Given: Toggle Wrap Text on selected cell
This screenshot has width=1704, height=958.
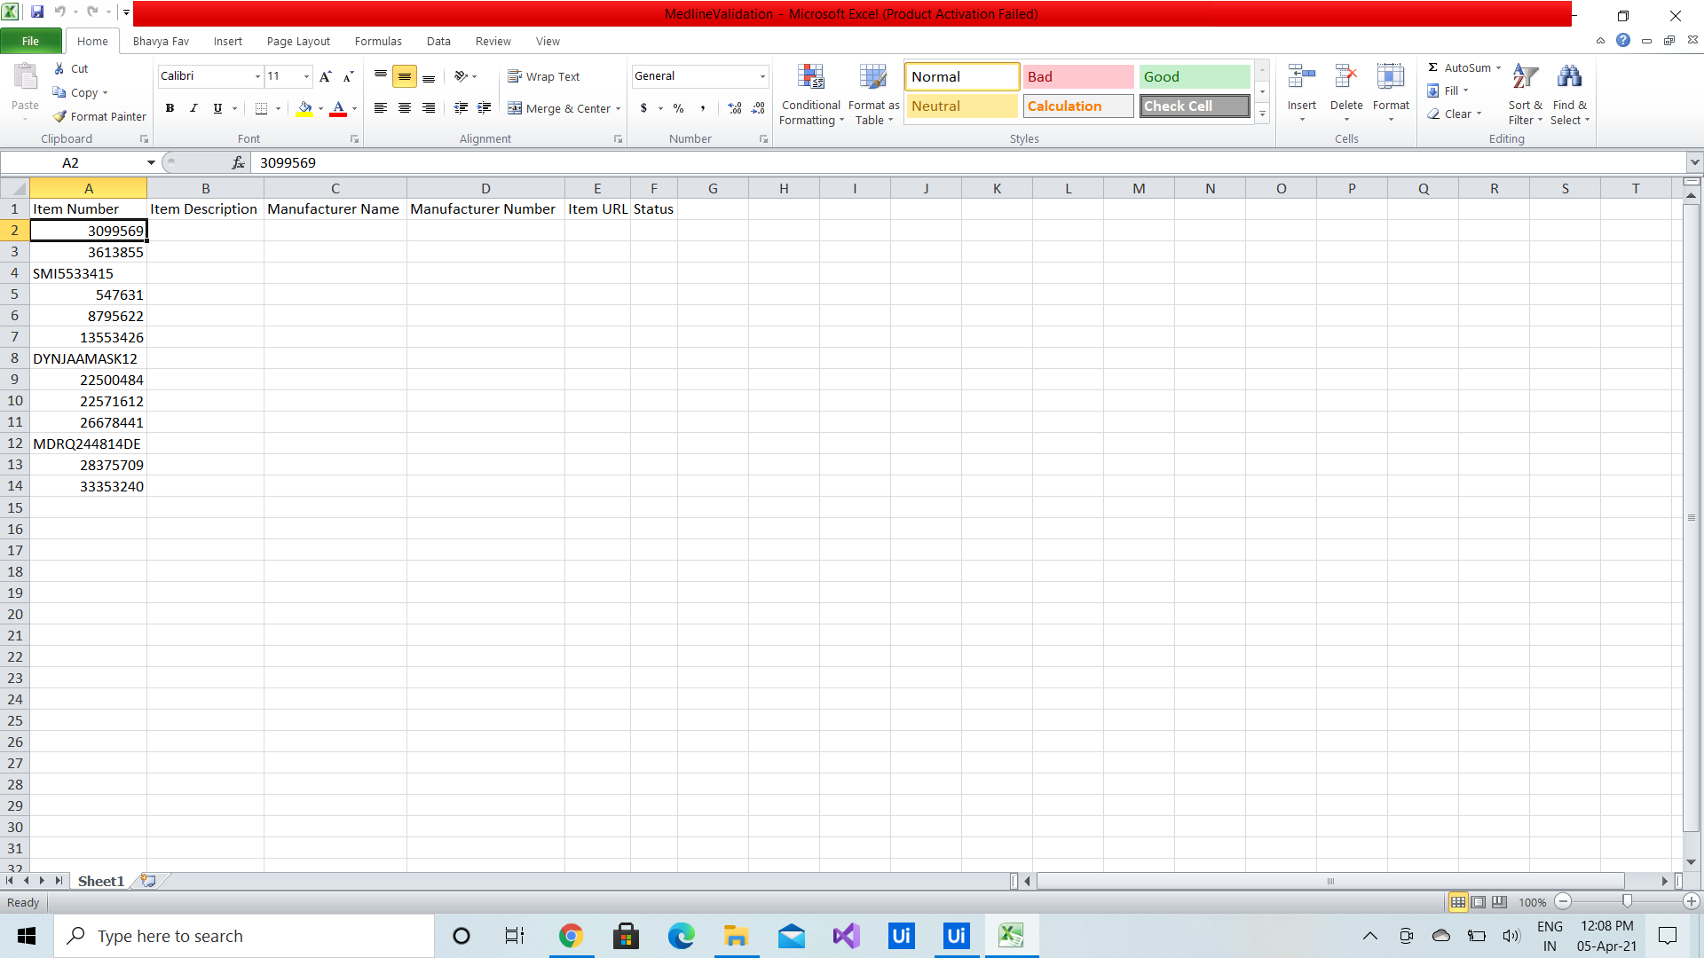Looking at the screenshot, I should pyautogui.click(x=544, y=76).
